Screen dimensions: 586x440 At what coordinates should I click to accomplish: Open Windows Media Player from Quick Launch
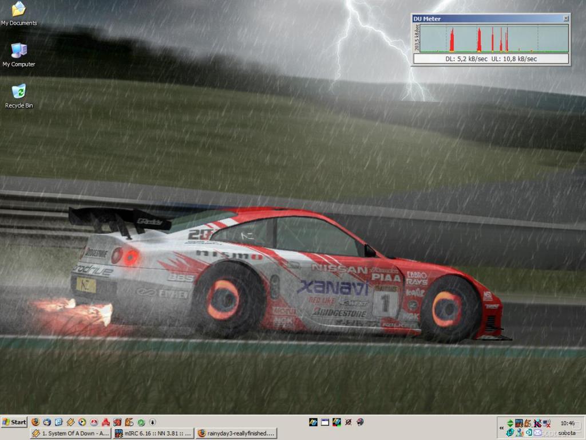coord(82,422)
